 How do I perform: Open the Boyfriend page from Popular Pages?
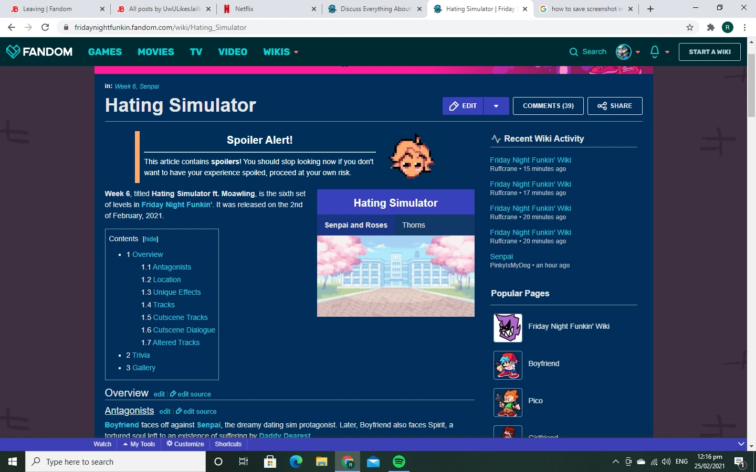(x=543, y=363)
